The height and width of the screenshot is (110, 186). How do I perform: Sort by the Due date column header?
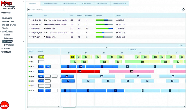(x=120, y=15)
